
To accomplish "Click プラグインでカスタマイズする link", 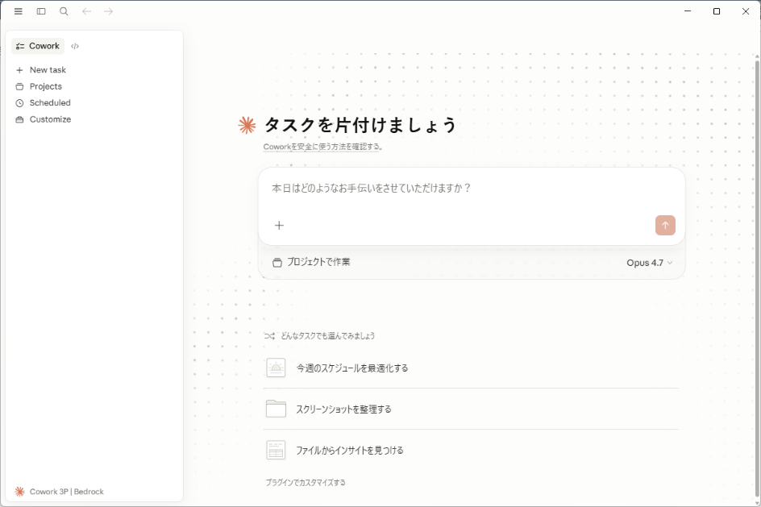I will coord(306,483).
